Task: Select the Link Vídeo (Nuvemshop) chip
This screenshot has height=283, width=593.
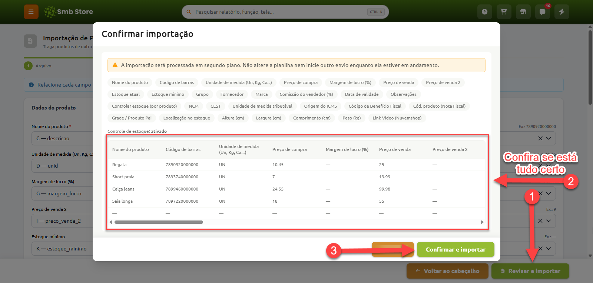Action: pyautogui.click(x=397, y=118)
